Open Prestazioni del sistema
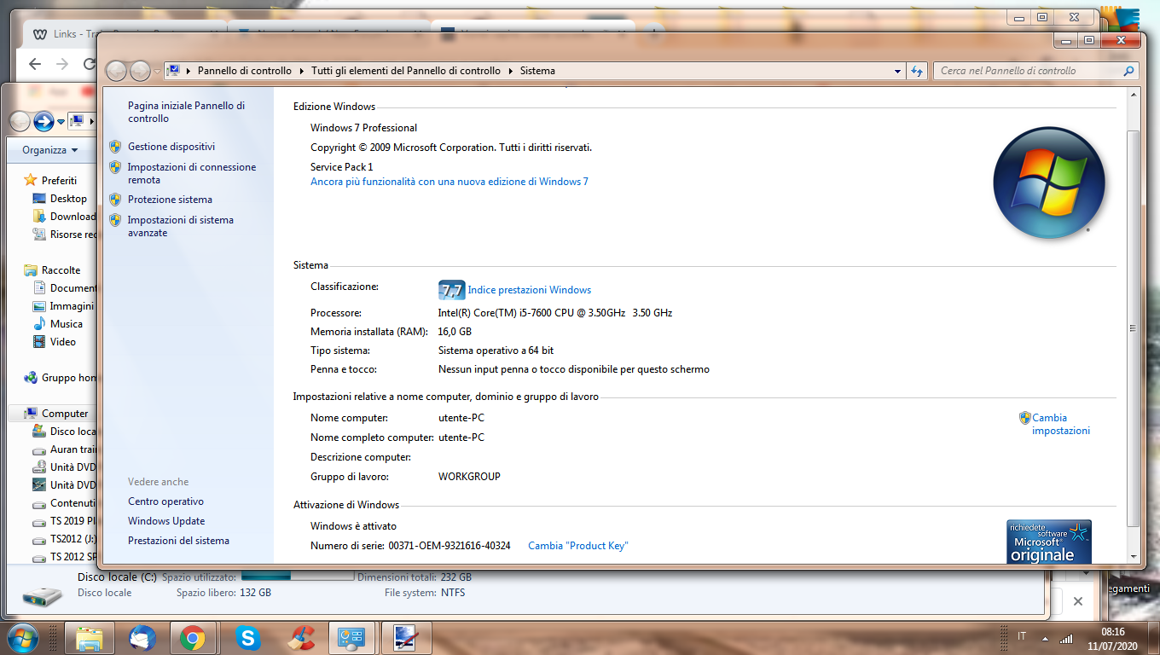Screen dimensions: 1160x655 coord(178,541)
